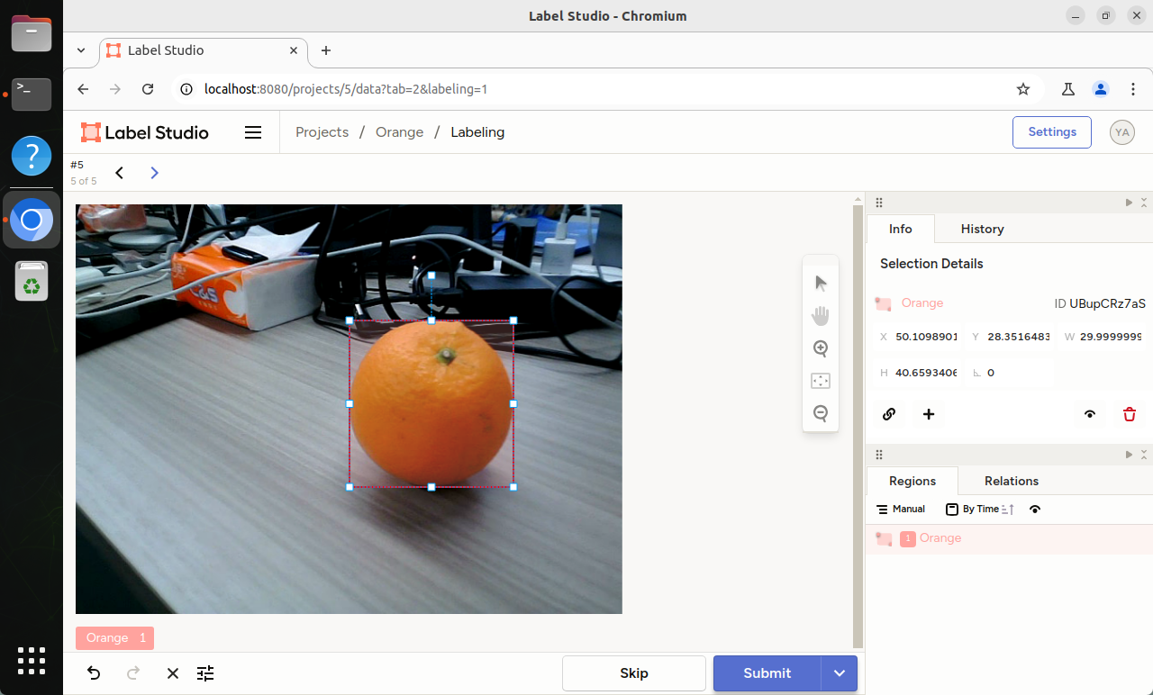Reload the browser page

click(x=149, y=89)
